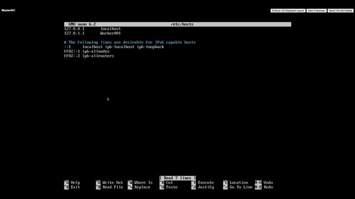This screenshot has width=355, height=199.
Task: Click the Redo shortcut label
Action: (268, 187)
